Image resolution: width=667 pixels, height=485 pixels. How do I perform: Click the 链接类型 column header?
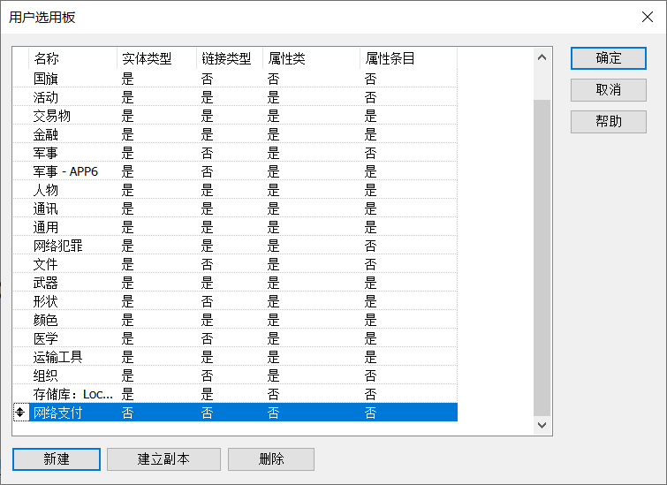pos(230,58)
